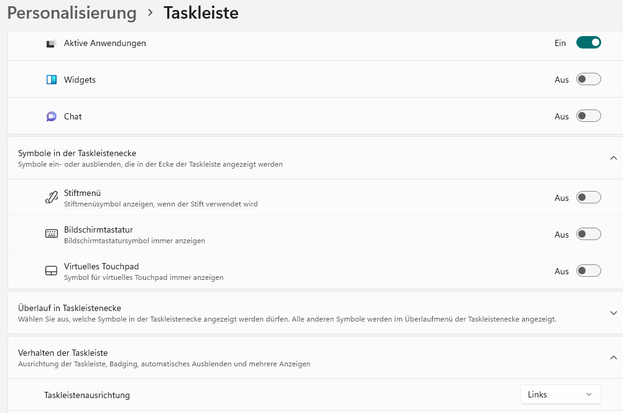Image resolution: width=623 pixels, height=413 pixels.
Task: Open the Taskleistenausrichtung Links dropdown
Action: point(561,394)
